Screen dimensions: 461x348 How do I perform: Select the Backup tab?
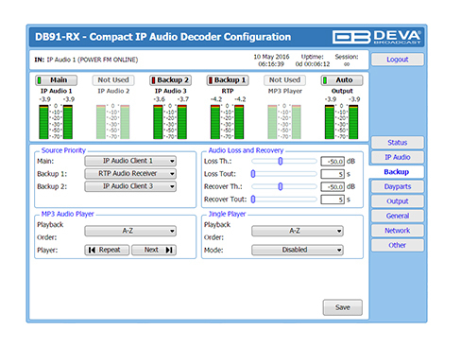pyautogui.click(x=397, y=172)
